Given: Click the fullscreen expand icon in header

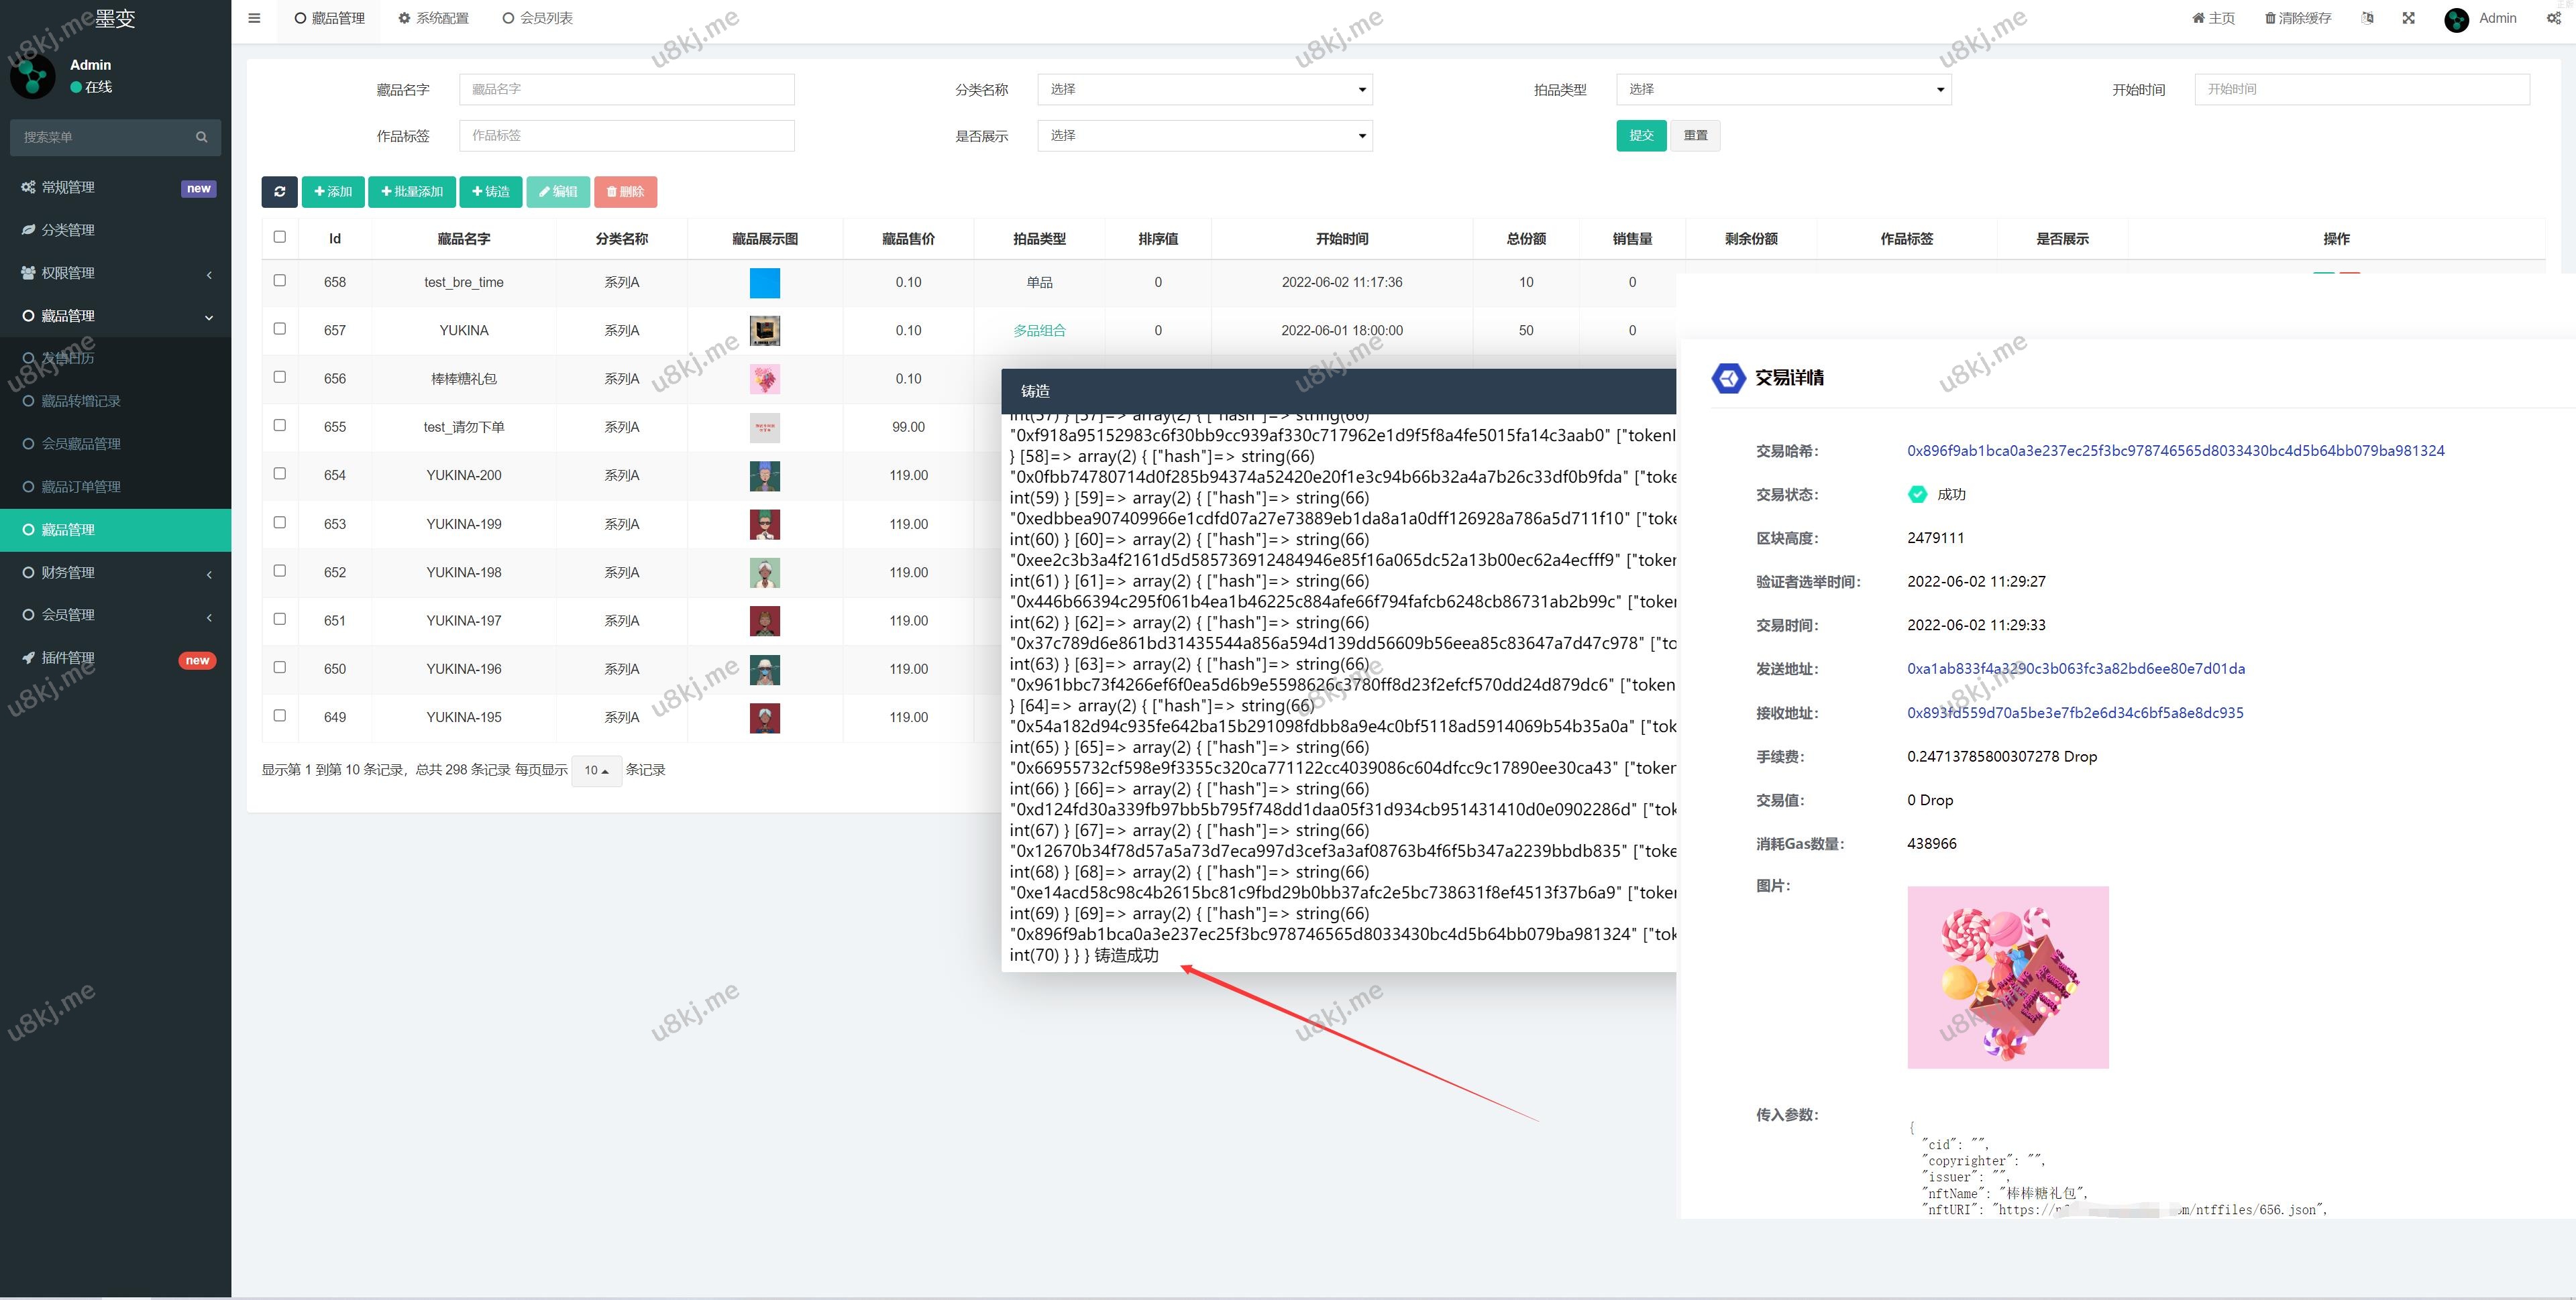Looking at the screenshot, I should click(2408, 18).
